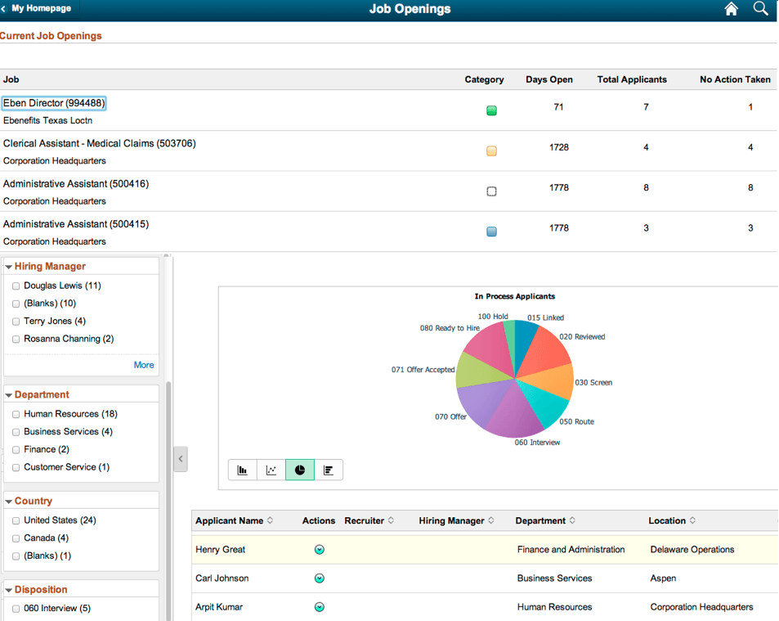Check the Douglas Lewis hiring manager filter
This screenshot has height=621, width=779.
tap(15, 286)
